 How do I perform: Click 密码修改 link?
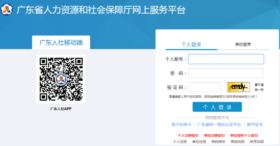[x=218, y=142]
